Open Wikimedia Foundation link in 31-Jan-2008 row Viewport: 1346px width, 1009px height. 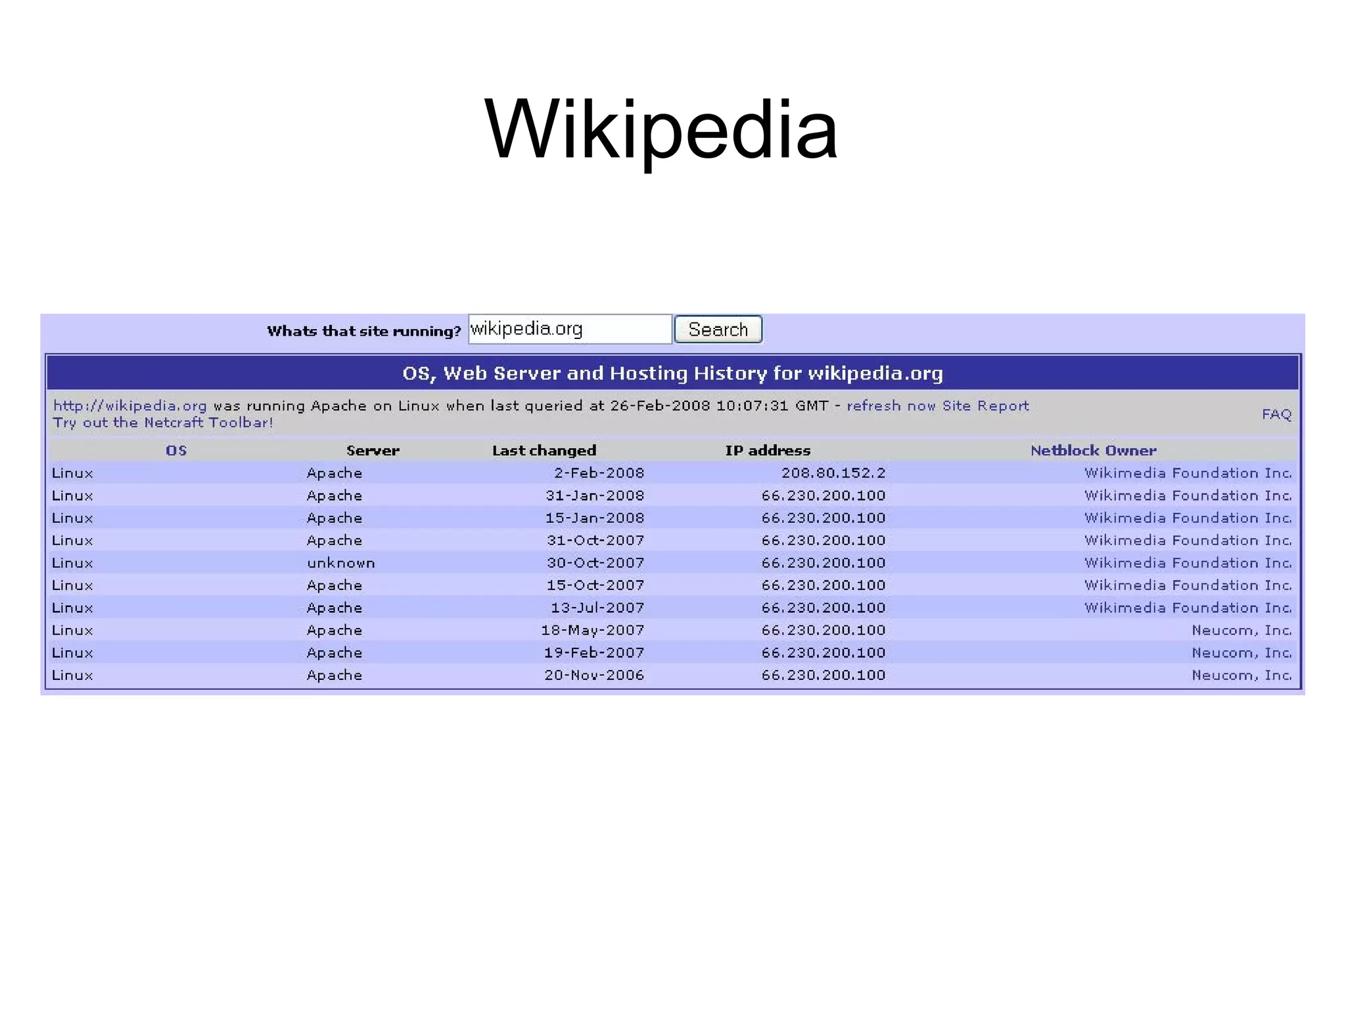click(x=1188, y=495)
